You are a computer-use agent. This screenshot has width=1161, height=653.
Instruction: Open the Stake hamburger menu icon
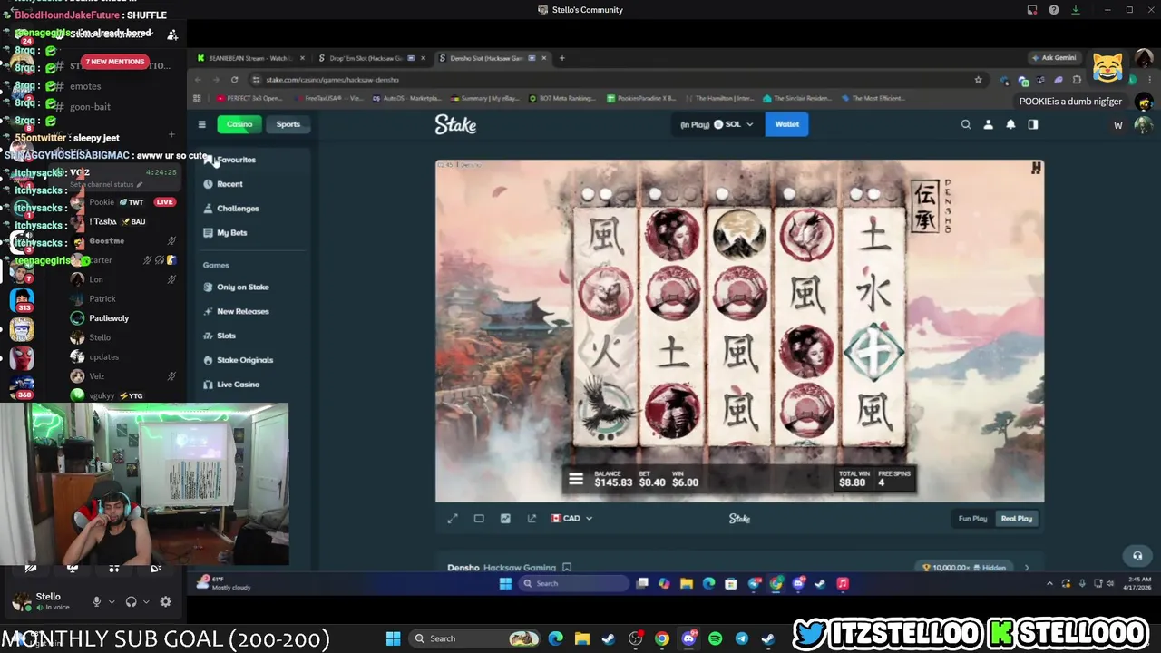coord(202,124)
